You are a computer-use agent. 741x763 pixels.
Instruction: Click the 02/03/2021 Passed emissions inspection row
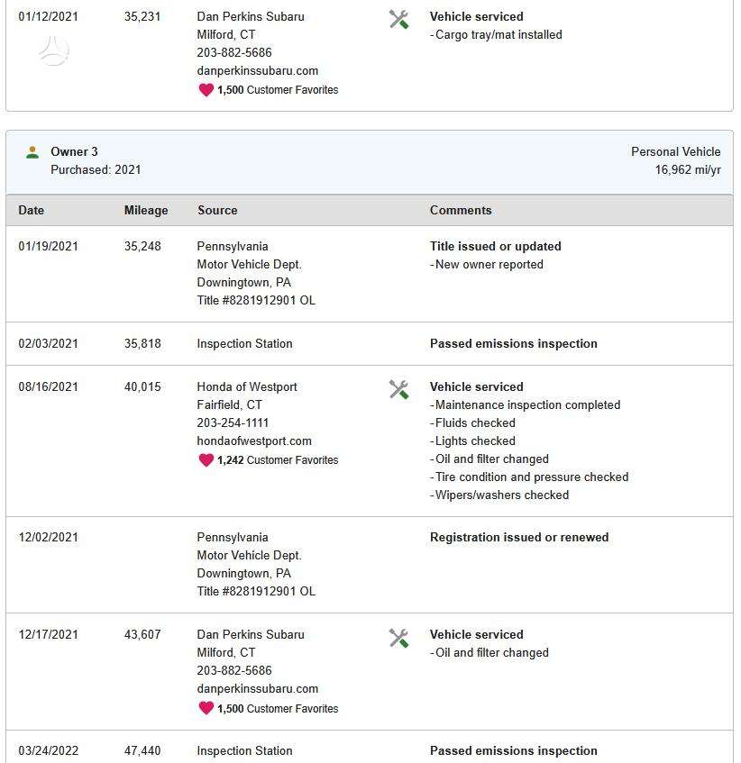tap(370, 343)
